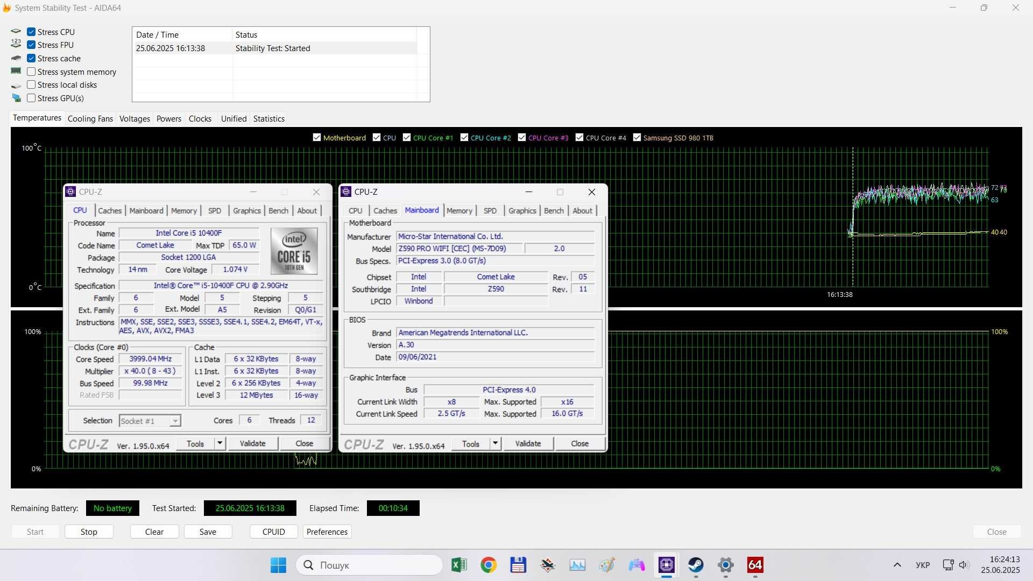
Task: Open the Socket #1 selection dropdown
Action: 150,421
